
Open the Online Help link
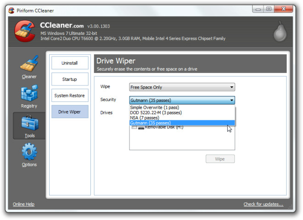click(23, 204)
